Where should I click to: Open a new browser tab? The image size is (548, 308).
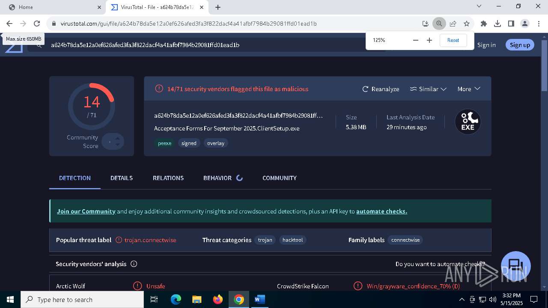pyautogui.click(x=218, y=7)
